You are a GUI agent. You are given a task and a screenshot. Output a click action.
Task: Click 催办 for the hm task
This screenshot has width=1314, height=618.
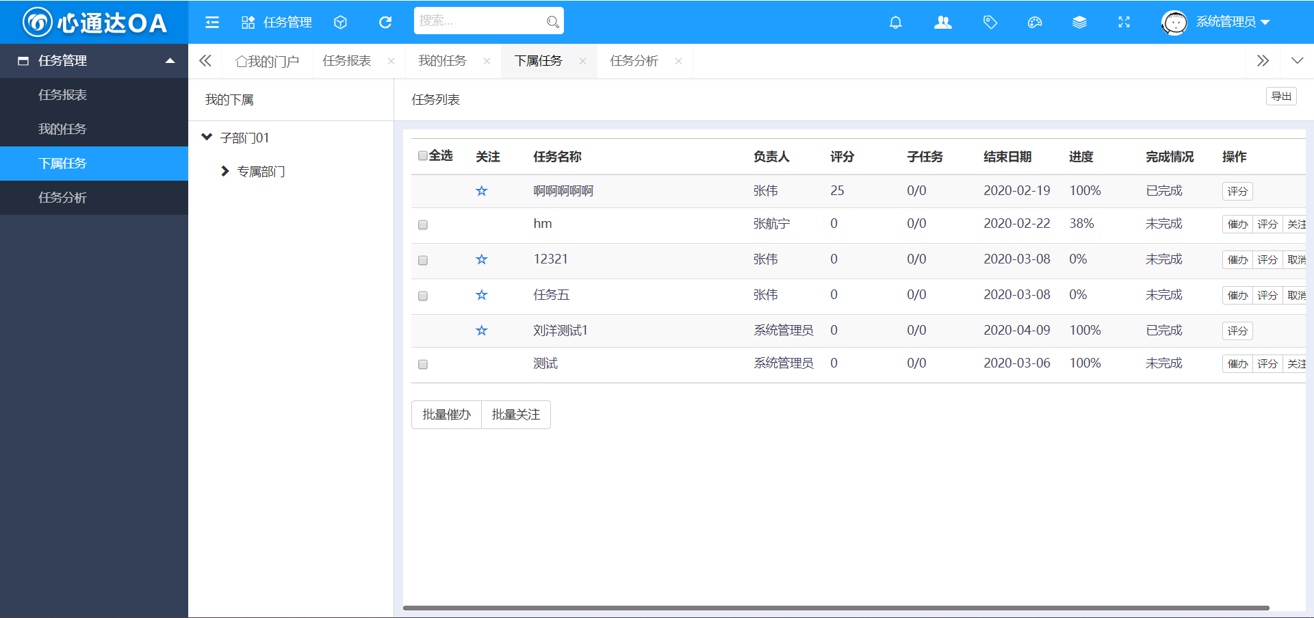coord(1237,224)
